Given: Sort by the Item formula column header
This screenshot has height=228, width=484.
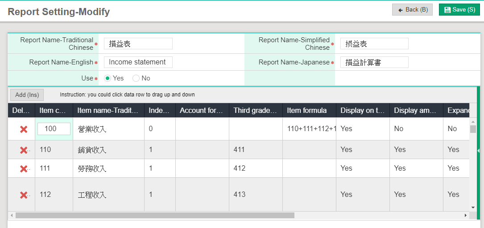Looking at the screenshot, I should pos(307,111).
